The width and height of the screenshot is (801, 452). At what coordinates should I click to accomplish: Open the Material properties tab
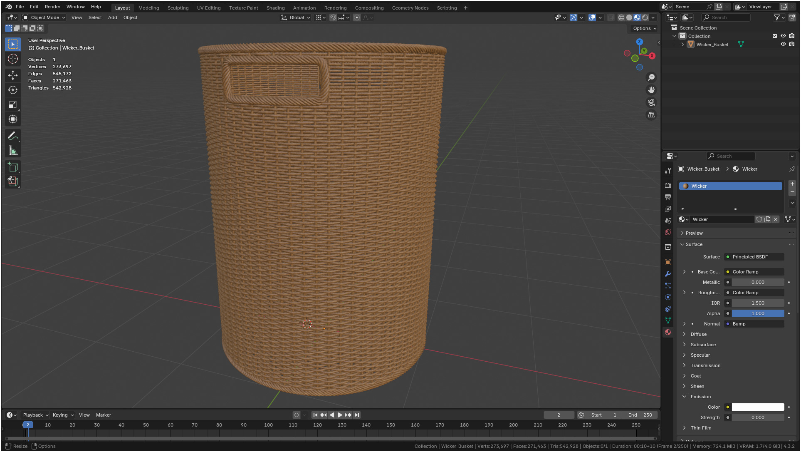click(668, 332)
